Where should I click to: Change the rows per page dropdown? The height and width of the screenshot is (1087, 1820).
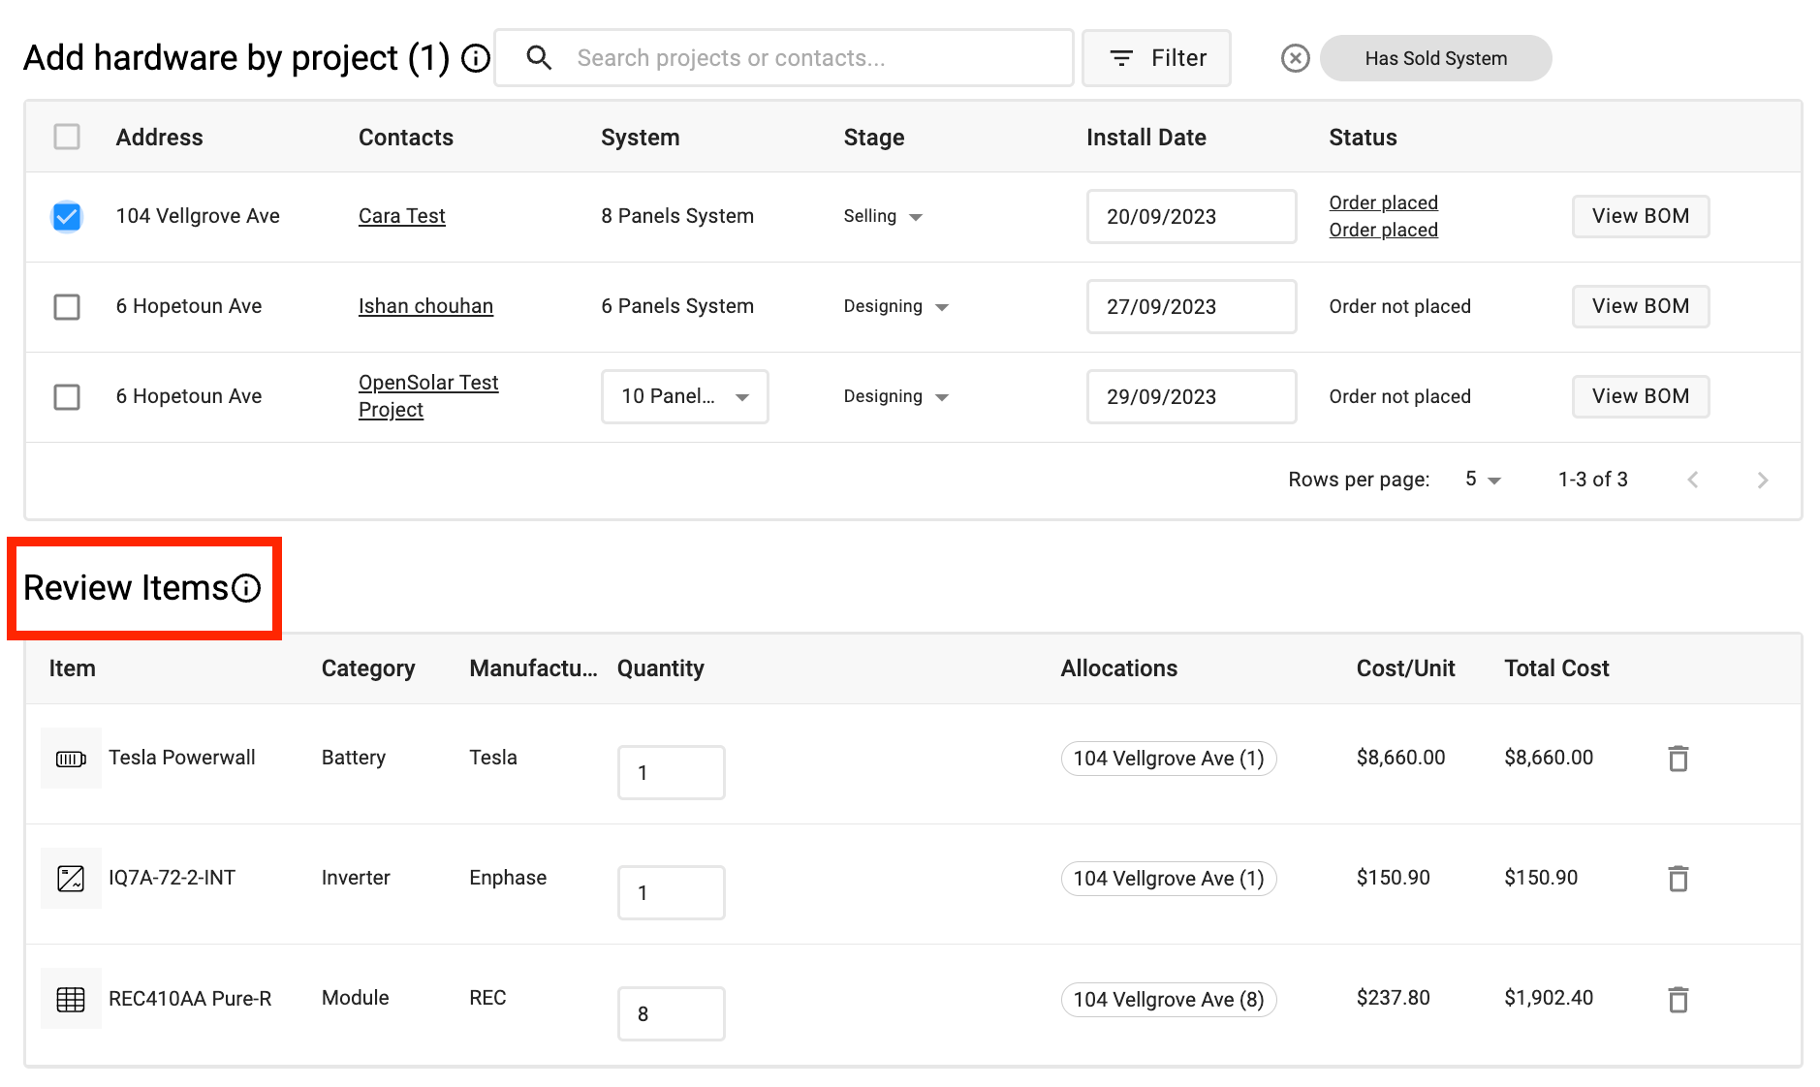[x=1483, y=481]
